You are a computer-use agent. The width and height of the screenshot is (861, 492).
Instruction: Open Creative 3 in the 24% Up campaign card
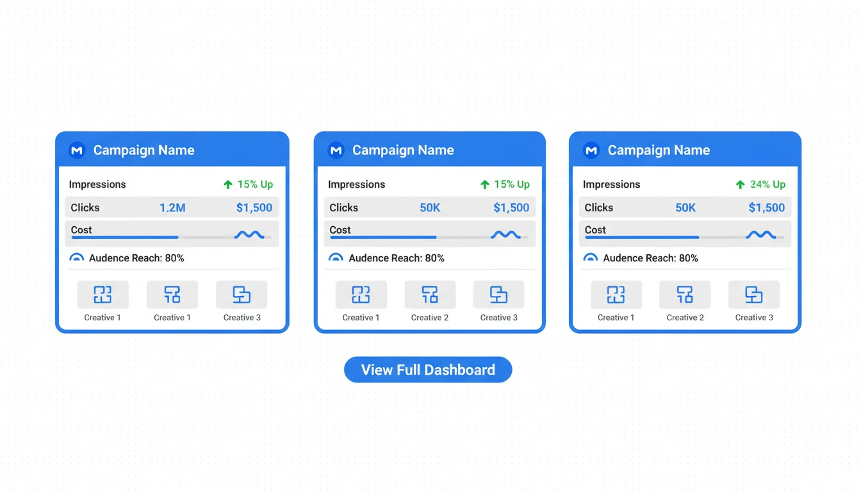point(754,295)
